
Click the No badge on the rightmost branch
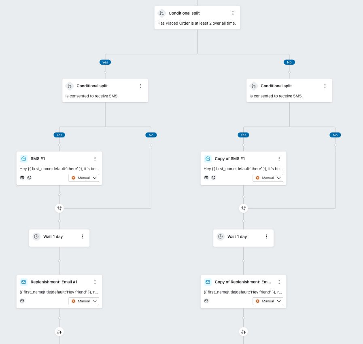(x=335, y=135)
